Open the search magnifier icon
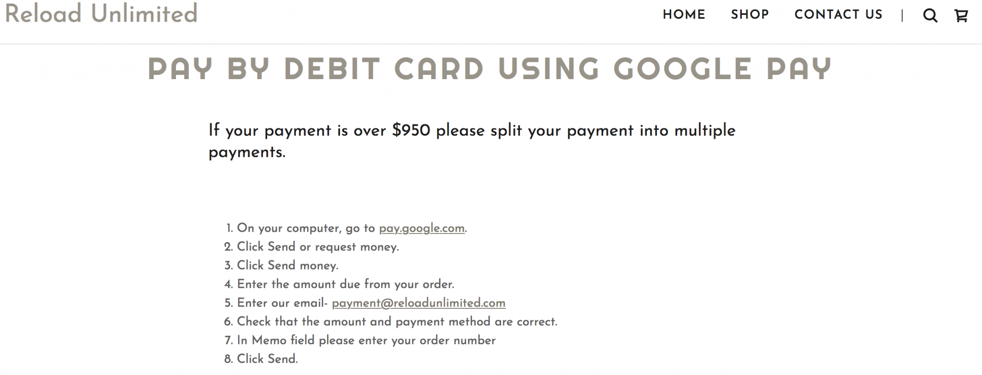 [x=930, y=16]
